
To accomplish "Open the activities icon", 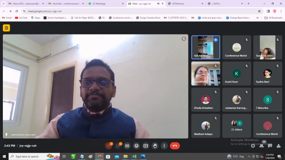I will [278, 146].
